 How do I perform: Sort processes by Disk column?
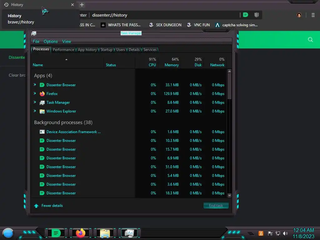click(x=192, y=62)
